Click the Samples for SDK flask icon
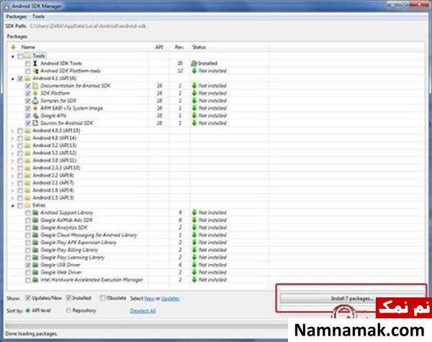 coord(35,101)
